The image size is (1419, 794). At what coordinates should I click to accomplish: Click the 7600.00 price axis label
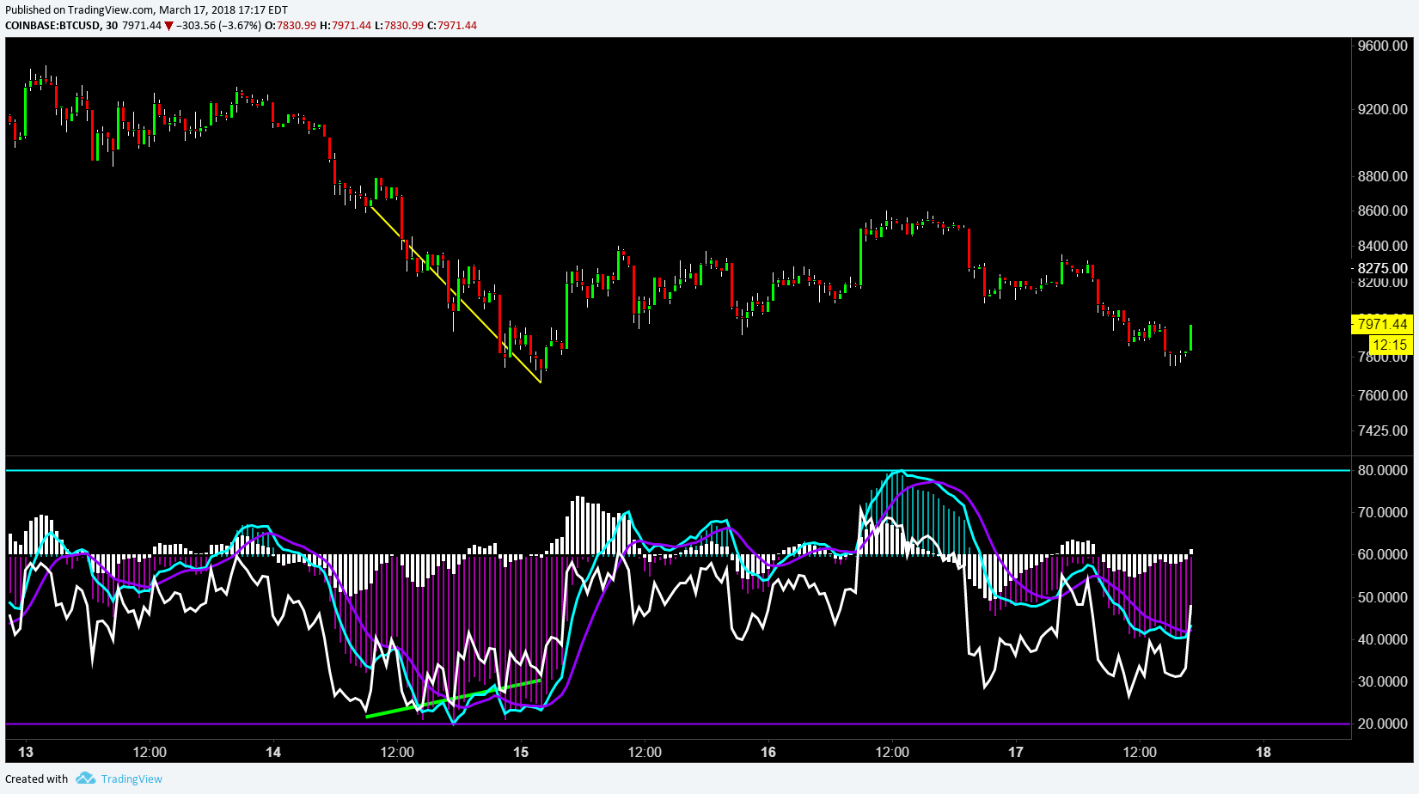point(1382,396)
